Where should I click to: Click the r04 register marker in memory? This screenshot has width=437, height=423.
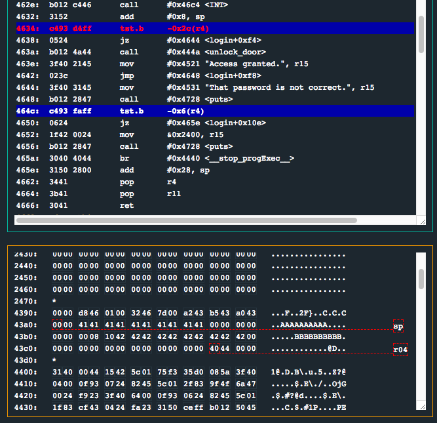point(400,350)
